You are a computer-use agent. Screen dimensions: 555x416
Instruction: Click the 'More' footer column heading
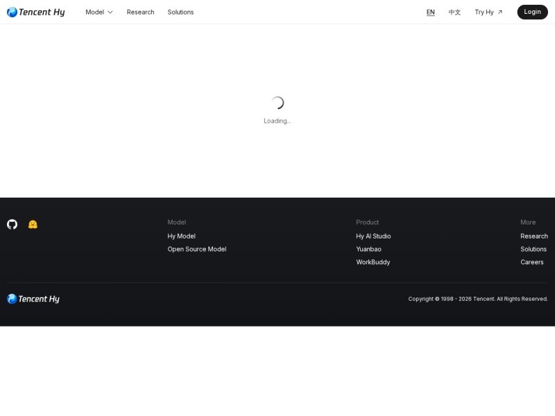click(528, 222)
